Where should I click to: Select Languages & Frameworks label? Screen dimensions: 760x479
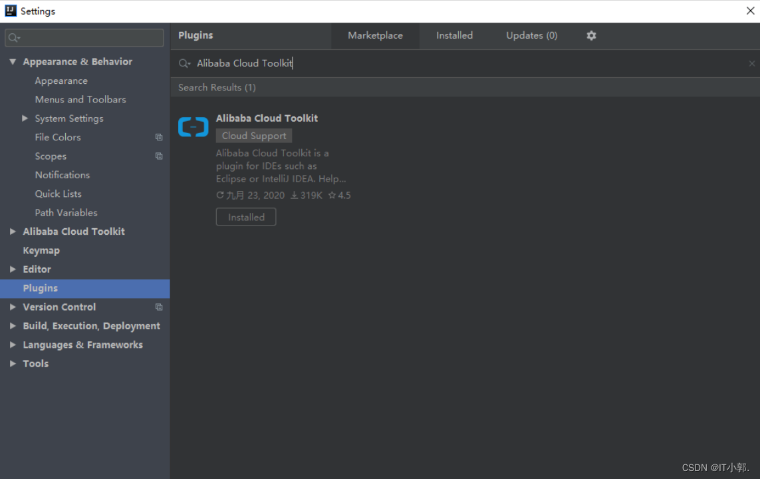click(83, 345)
